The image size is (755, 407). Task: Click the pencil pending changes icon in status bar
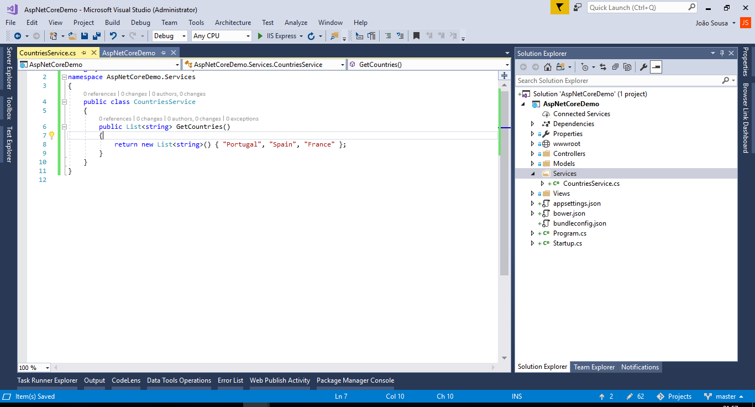pyautogui.click(x=630, y=396)
